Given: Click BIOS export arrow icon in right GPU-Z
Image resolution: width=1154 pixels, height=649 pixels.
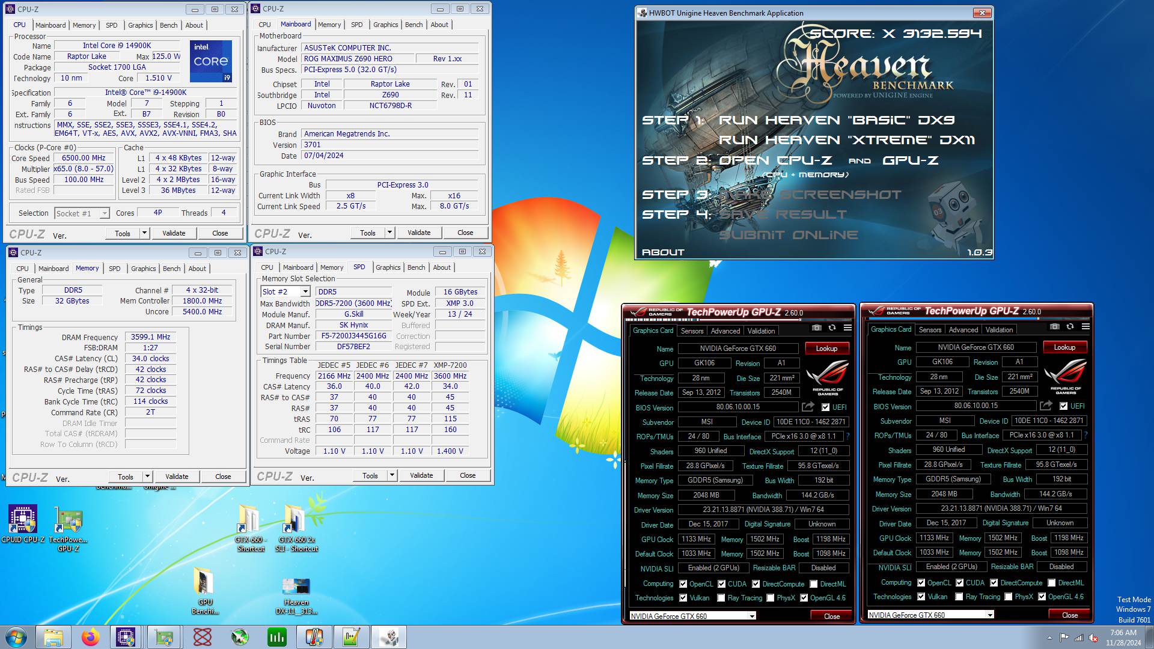Looking at the screenshot, I should pos(1046,406).
